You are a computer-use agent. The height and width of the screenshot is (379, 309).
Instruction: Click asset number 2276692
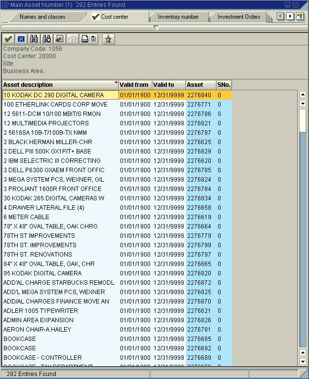[x=199, y=348]
